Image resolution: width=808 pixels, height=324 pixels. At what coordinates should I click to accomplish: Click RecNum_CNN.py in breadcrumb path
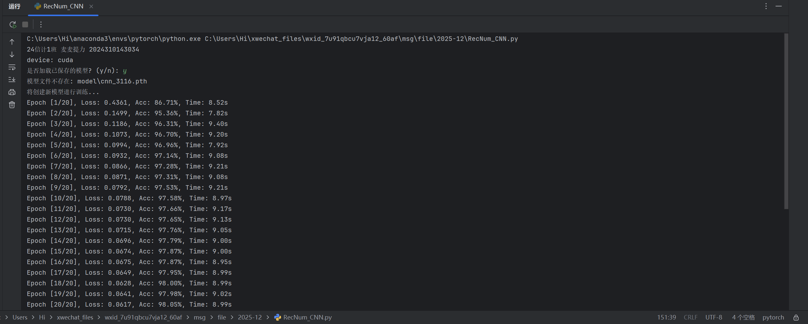click(x=303, y=318)
